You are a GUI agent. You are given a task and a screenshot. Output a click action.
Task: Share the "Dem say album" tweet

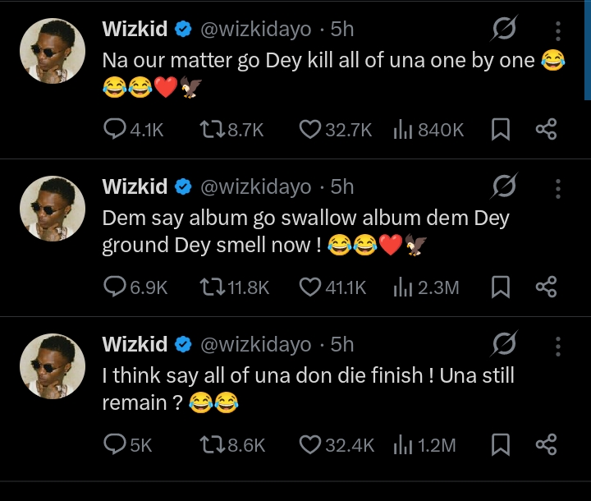pyautogui.click(x=546, y=287)
